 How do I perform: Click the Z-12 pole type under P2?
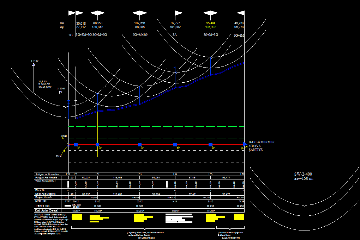[97, 201]
